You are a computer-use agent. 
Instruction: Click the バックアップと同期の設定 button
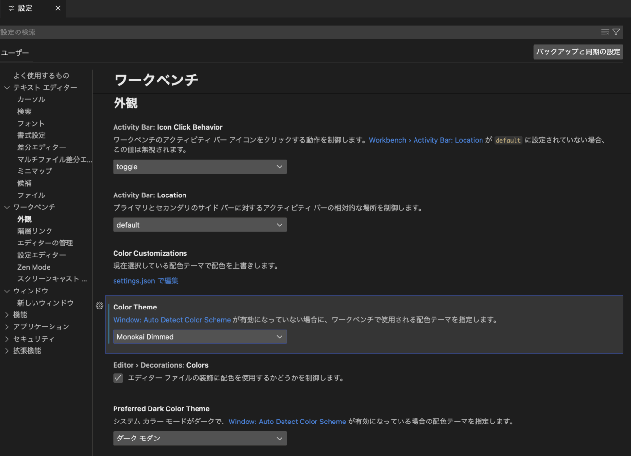pyautogui.click(x=578, y=52)
